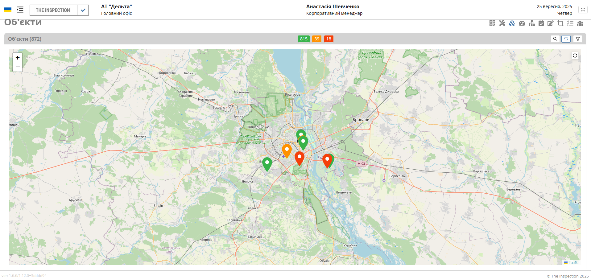This screenshot has height=280, width=591.
Task: Open the language flag selector
Action: click(x=8, y=9)
